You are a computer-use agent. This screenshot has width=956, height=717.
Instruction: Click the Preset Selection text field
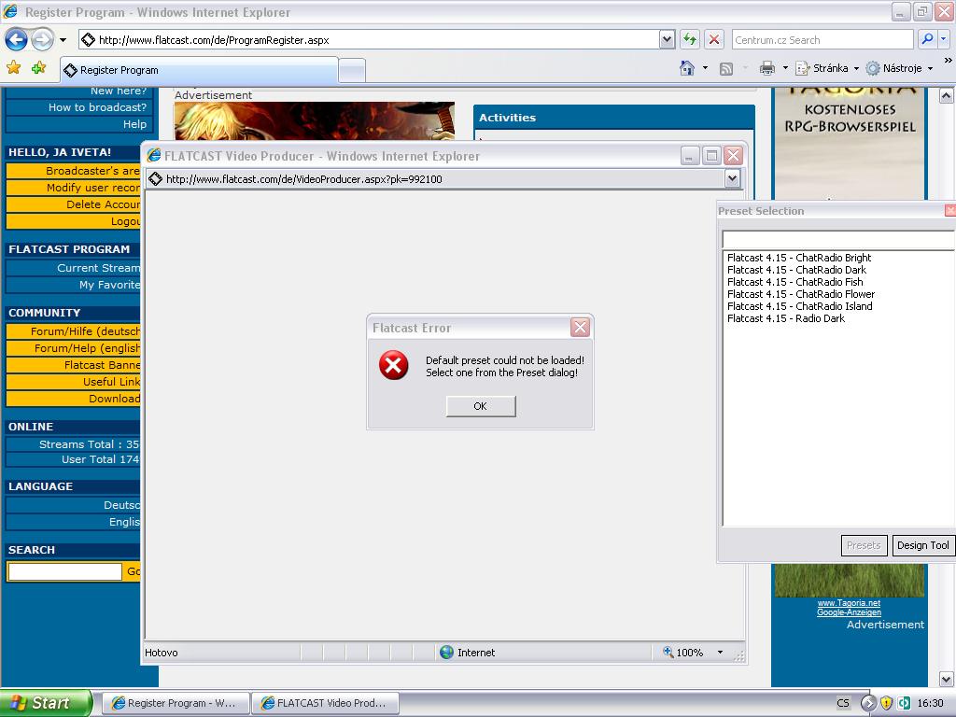[x=838, y=240]
